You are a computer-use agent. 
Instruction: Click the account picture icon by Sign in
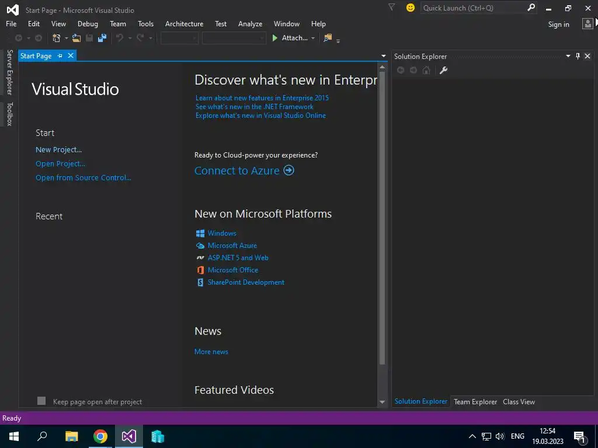[587, 24]
